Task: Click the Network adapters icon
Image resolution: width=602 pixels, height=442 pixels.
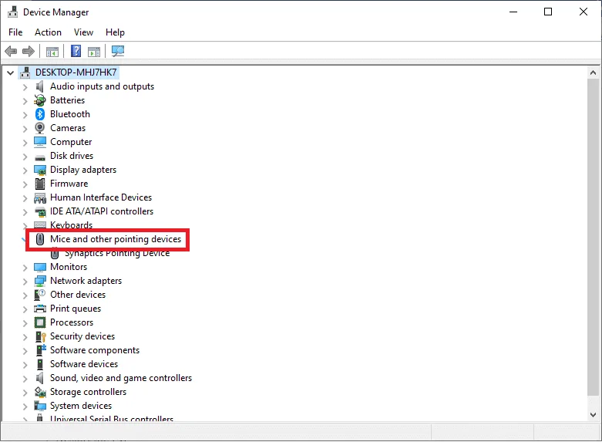Action: 40,281
